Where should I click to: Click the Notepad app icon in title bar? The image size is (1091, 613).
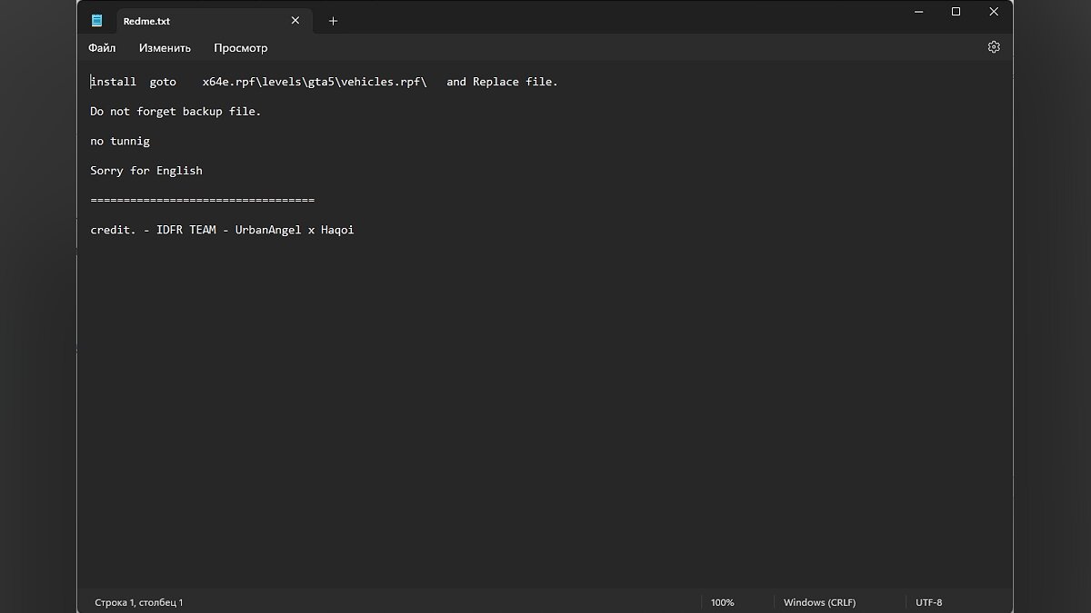[97, 21]
